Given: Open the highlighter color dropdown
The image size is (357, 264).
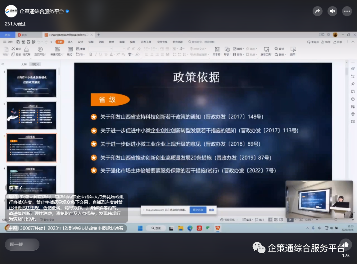Looking at the screenshot, I should point(140,55).
